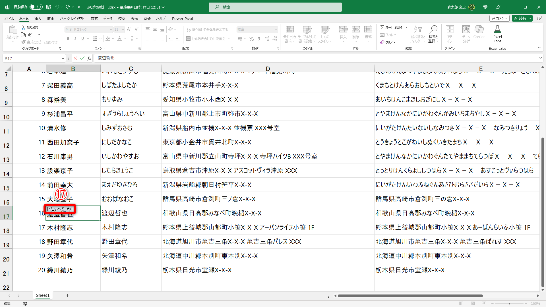Viewport: 546px width, 307px height.
Task: Open the number format dropdown showing 標準
Action: (x=257, y=29)
